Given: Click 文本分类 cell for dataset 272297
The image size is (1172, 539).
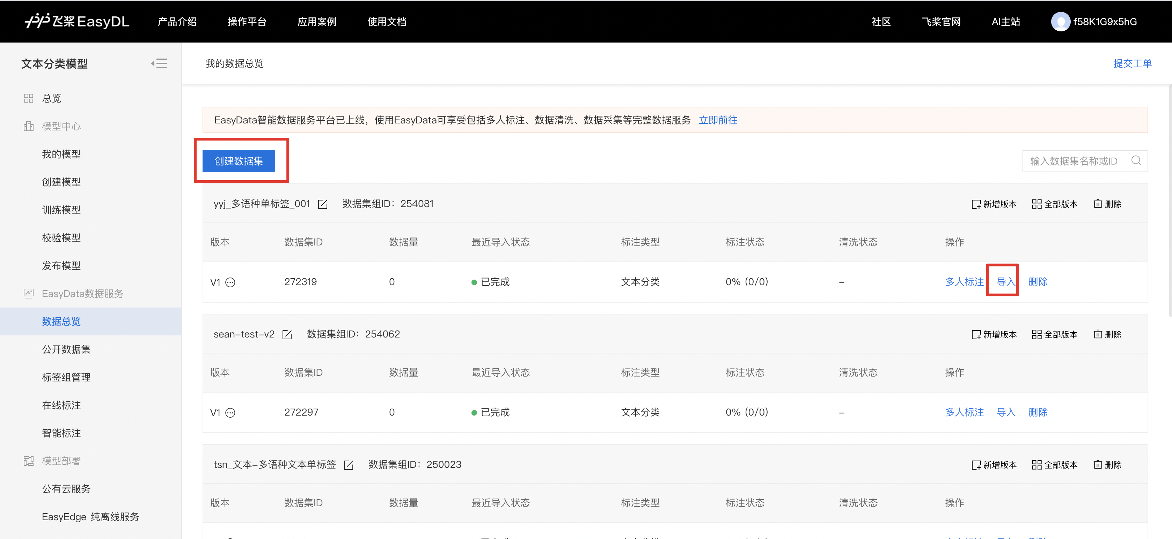Looking at the screenshot, I should (640, 412).
